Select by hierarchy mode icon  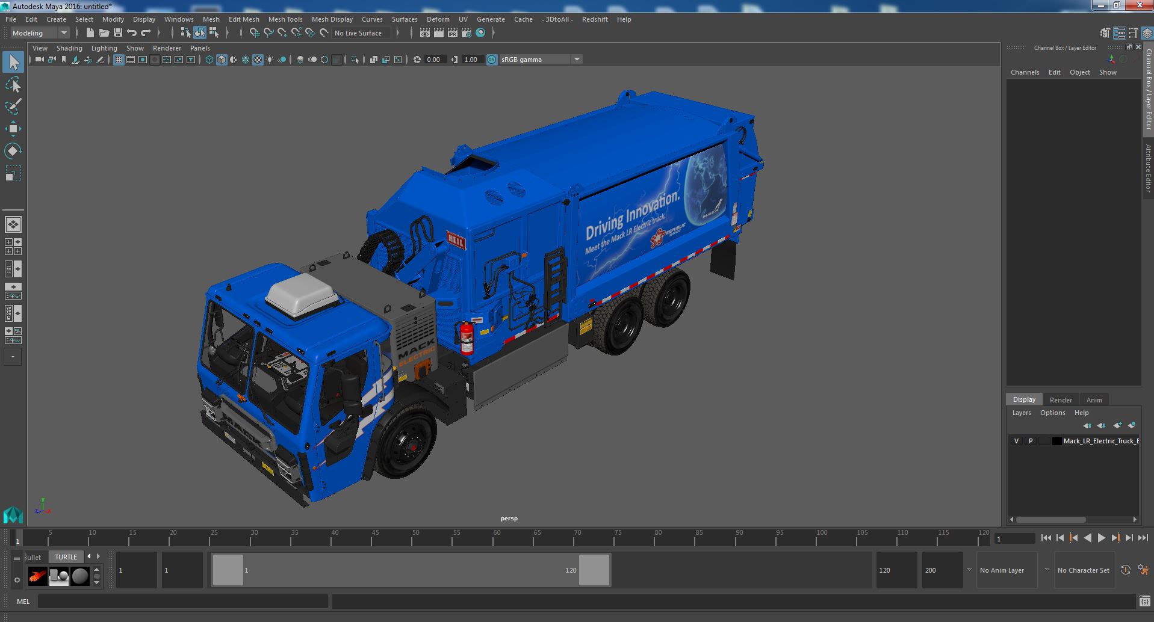tap(185, 33)
